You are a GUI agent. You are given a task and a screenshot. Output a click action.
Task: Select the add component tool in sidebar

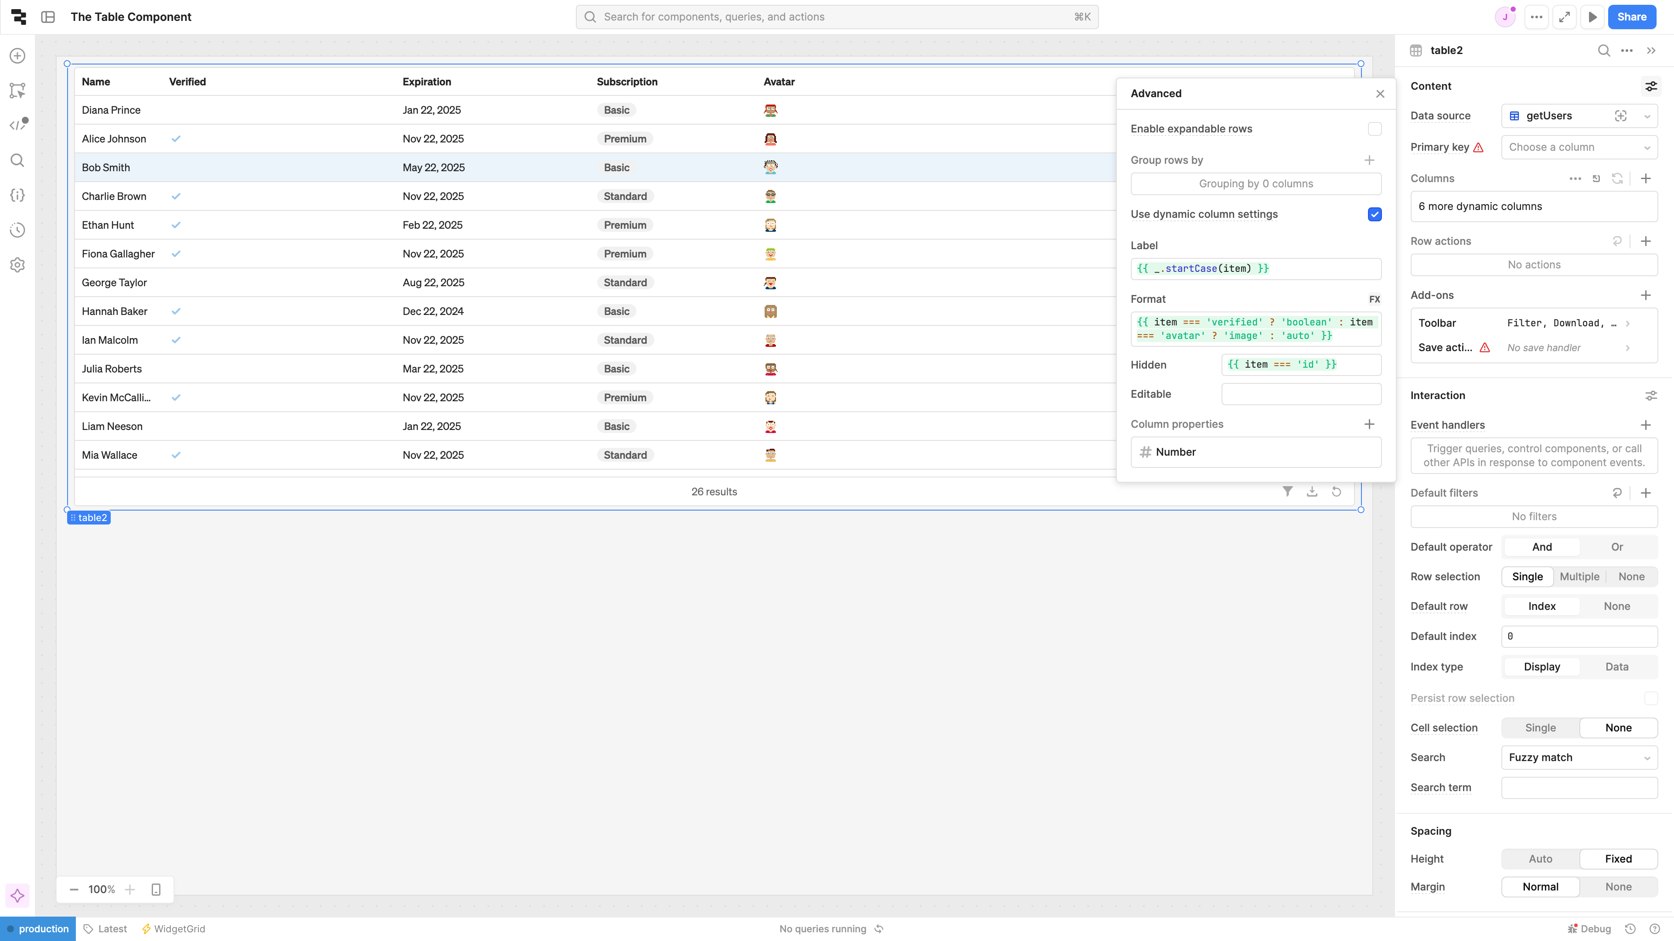pos(17,56)
